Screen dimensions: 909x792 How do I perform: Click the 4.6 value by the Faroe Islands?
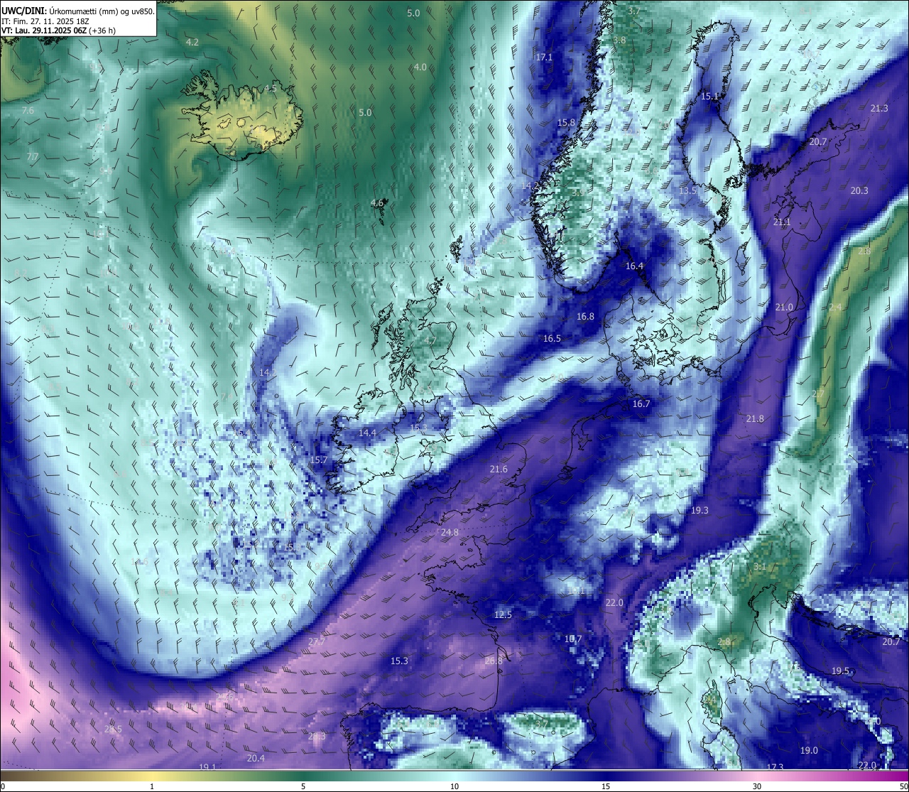[377, 202]
